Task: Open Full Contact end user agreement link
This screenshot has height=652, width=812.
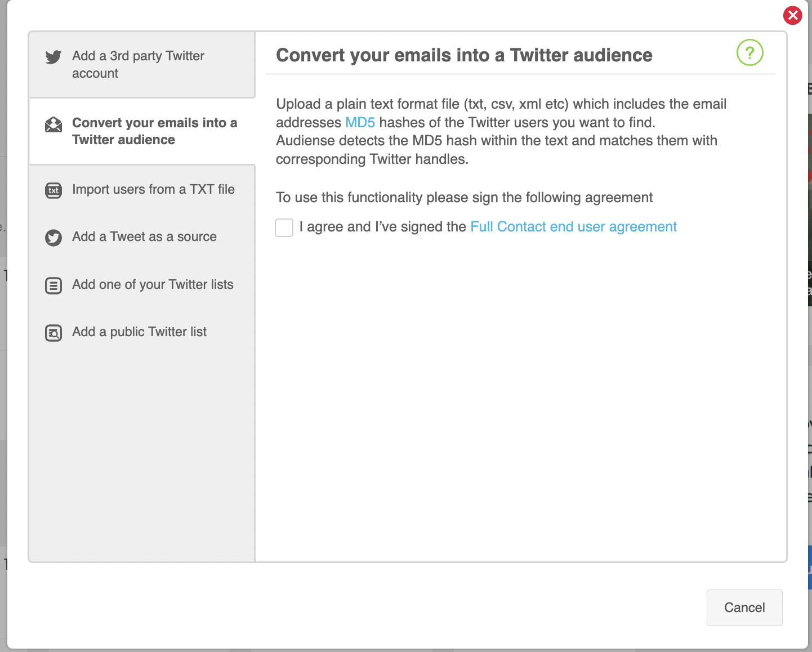Action: (573, 227)
